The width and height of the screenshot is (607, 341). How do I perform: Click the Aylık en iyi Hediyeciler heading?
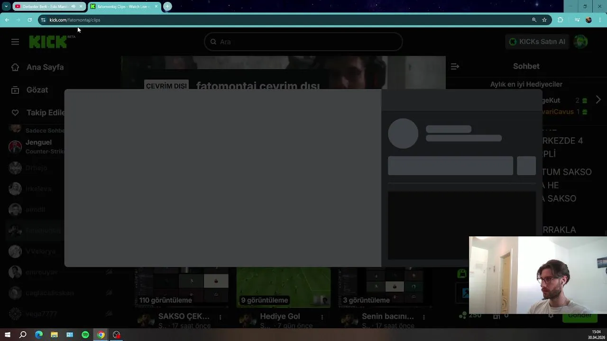coord(526,84)
